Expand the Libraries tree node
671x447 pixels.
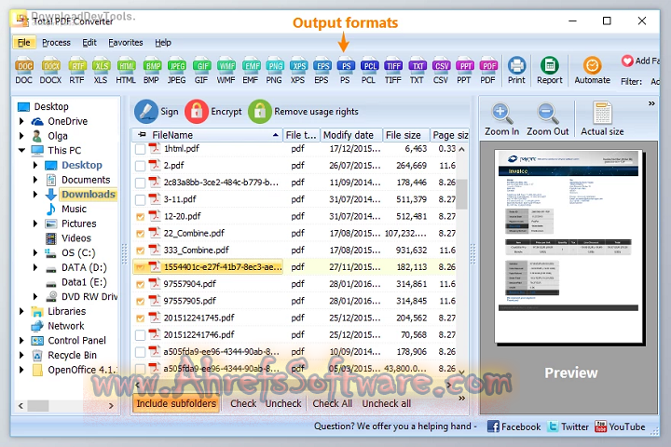(x=21, y=311)
